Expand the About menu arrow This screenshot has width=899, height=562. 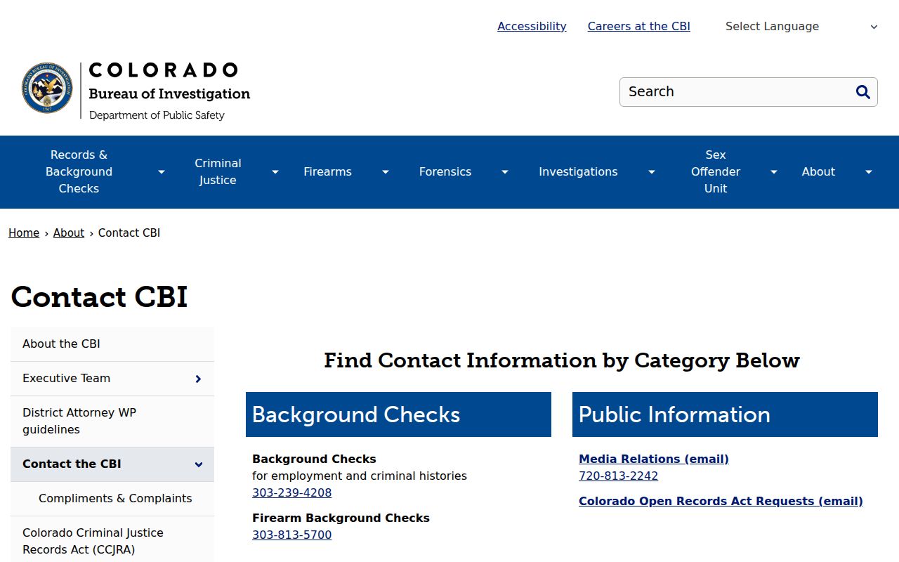click(868, 172)
